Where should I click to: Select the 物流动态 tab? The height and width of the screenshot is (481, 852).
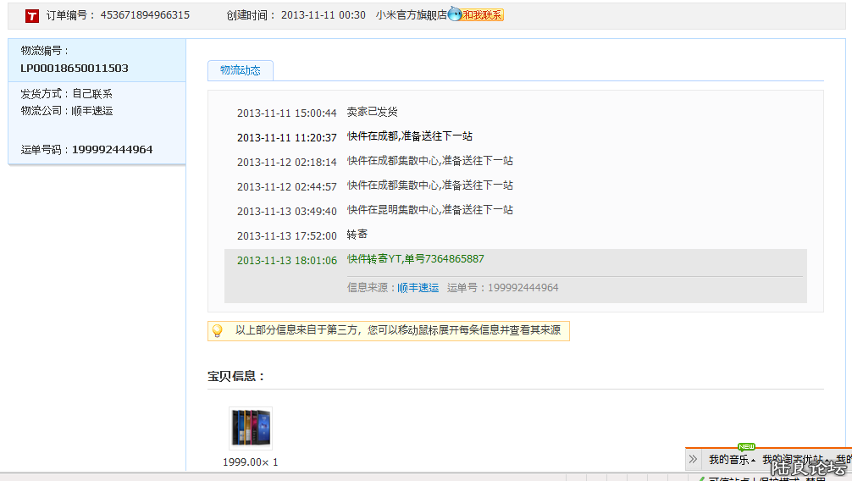pos(241,70)
